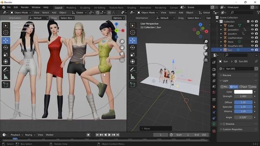Image resolution: width=260 pixels, height=146 pixels.
Task: Select the Add Cube tool in left viewport
Action: tap(6, 85)
